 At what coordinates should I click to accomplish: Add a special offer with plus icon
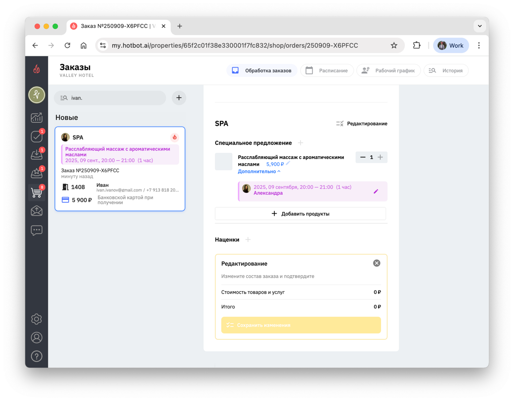(x=300, y=143)
